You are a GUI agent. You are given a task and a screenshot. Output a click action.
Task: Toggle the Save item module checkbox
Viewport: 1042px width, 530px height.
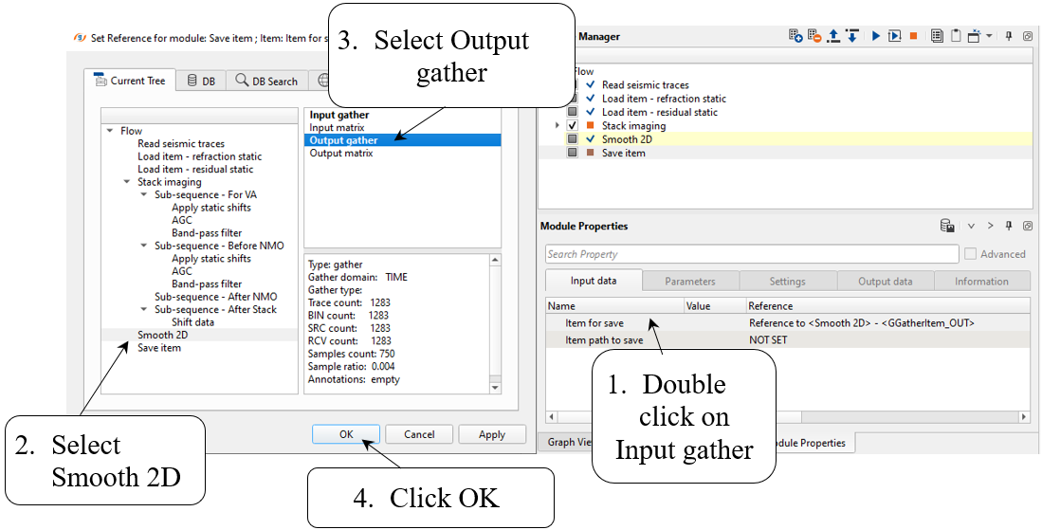(x=573, y=153)
